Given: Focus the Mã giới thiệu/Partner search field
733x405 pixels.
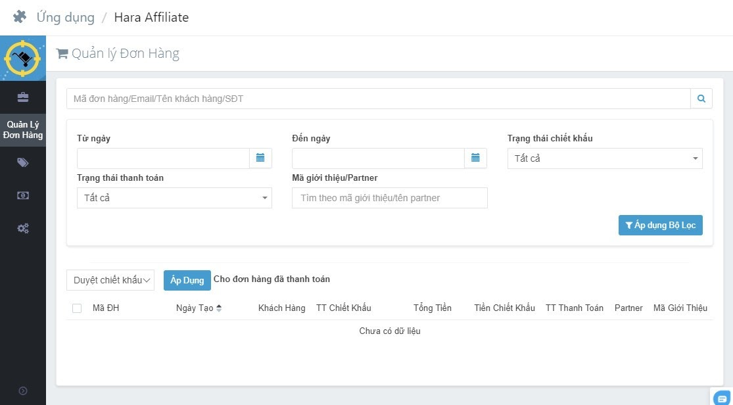Looking at the screenshot, I should coord(389,198).
